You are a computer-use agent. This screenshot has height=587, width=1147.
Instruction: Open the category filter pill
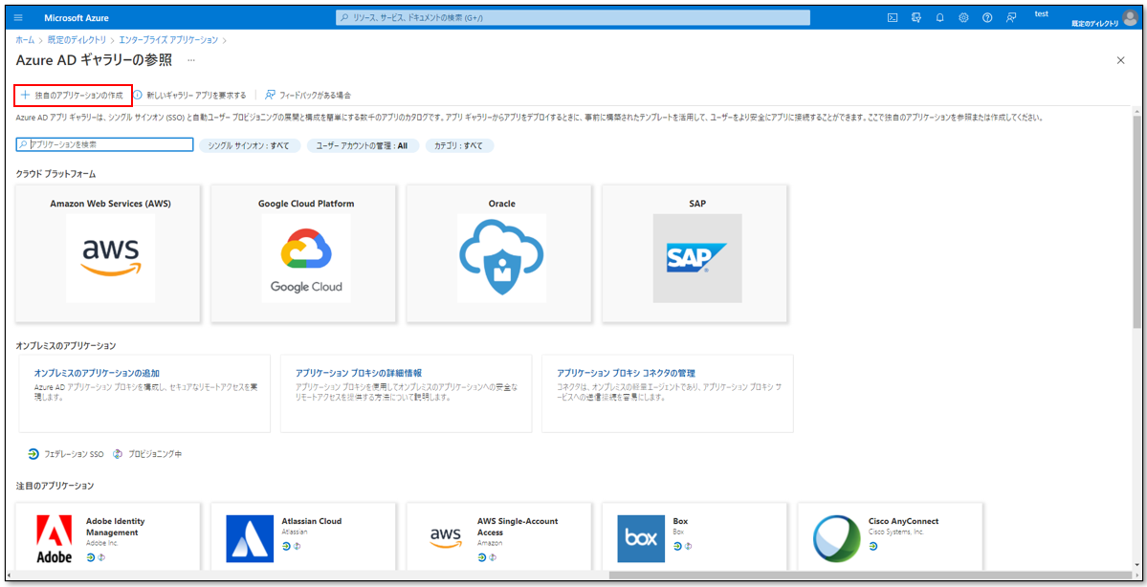click(459, 145)
